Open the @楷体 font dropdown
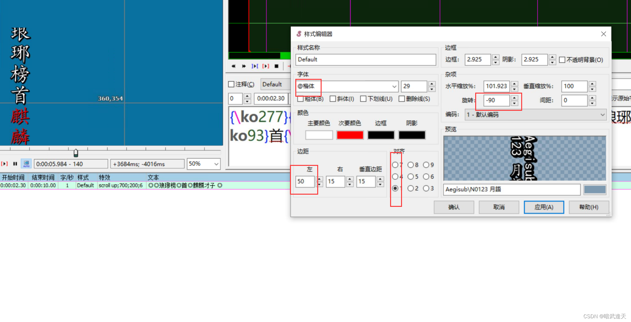 (394, 87)
